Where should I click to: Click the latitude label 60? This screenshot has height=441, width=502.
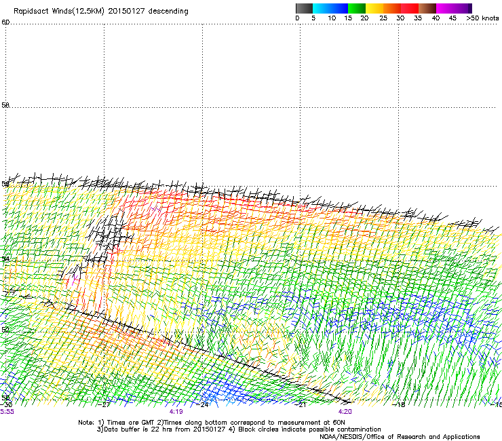(x=5, y=22)
